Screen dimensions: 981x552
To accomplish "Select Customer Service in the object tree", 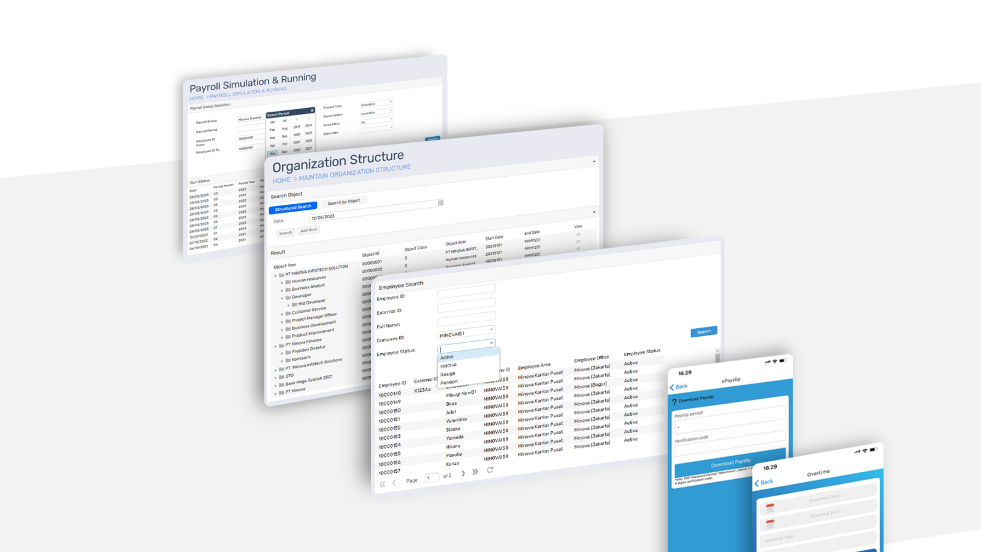I will tap(309, 310).
